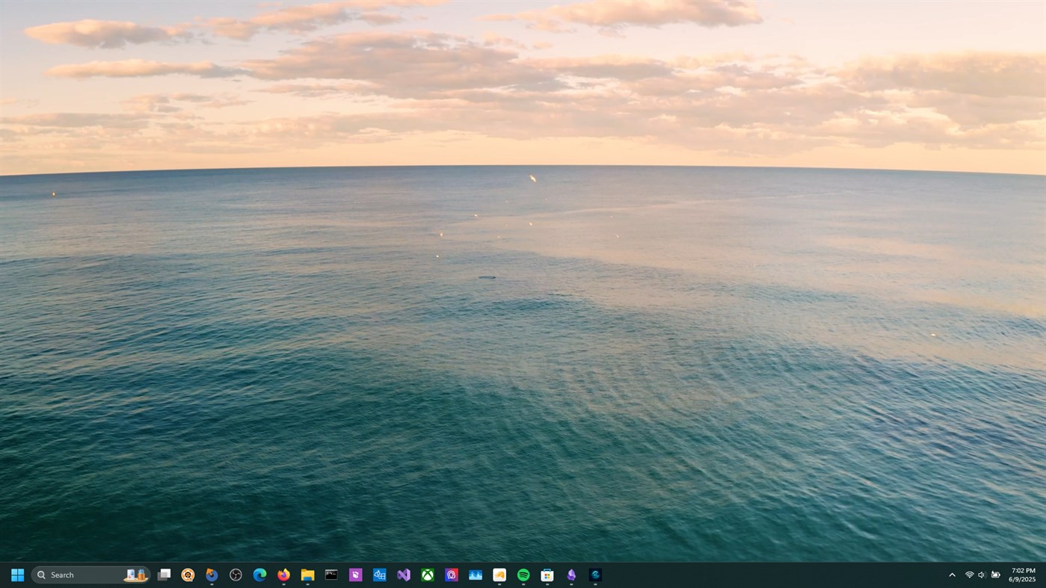1046x588 pixels.
Task: Open Visual Studio
Action: coord(404,575)
